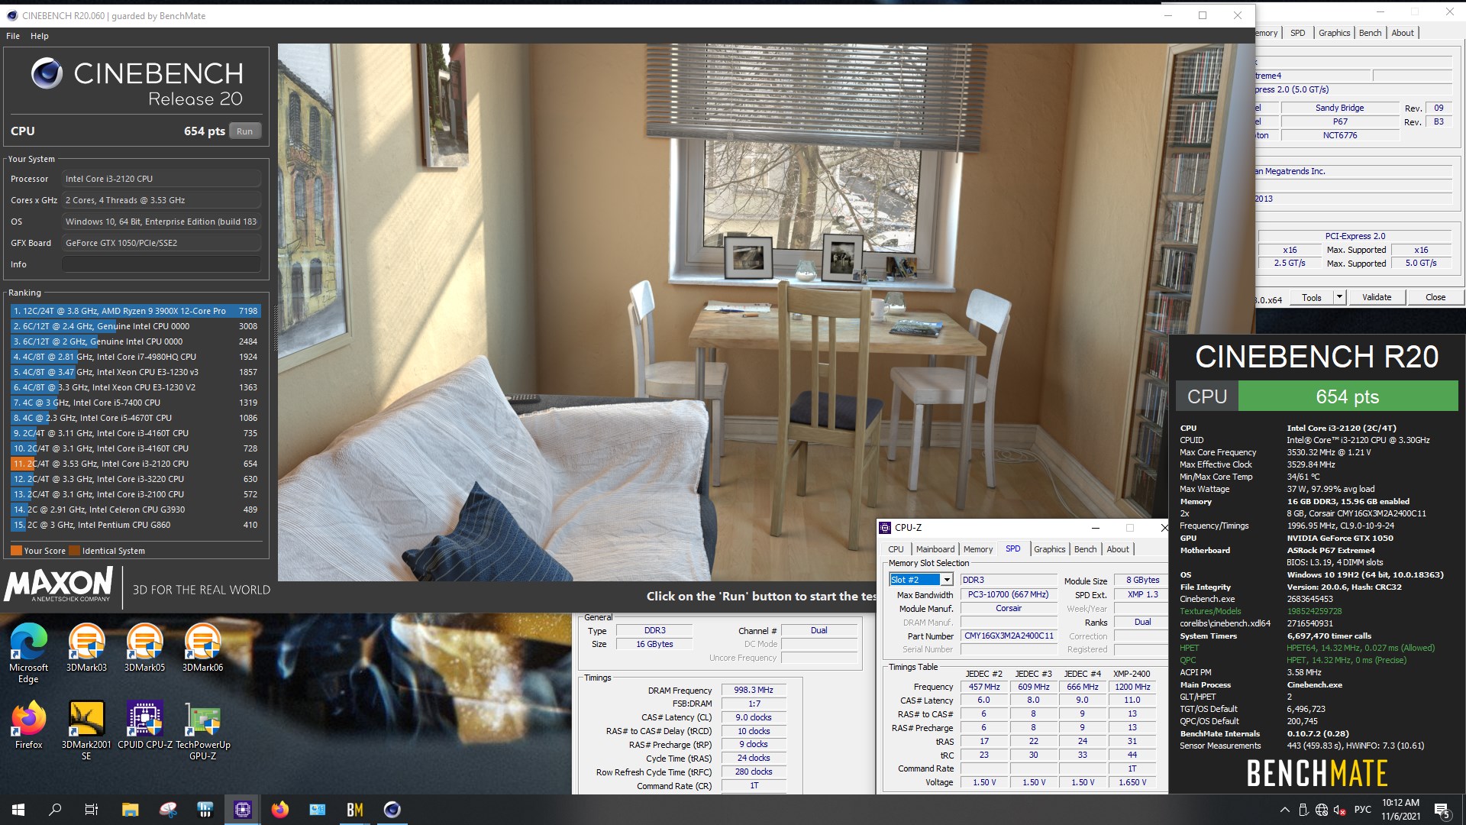The image size is (1466, 825).
Task: Open 3DMark06 desktop shortcut
Action: (202, 648)
